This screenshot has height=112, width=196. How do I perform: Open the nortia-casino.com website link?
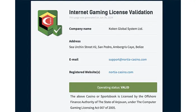point(121,72)
